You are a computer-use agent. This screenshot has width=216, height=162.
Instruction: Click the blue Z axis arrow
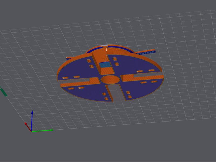click(32, 120)
